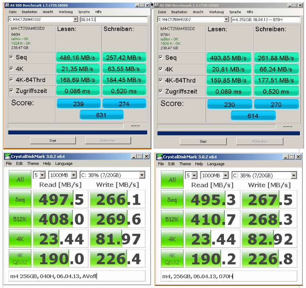Open C: drive dropdown in left CrystalDiskMark
This screenshot has width=306, height=288.
click(x=142, y=175)
